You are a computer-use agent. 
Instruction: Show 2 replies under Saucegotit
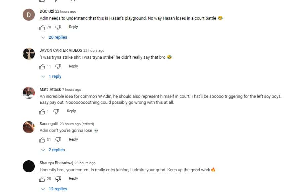click(x=54, y=150)
